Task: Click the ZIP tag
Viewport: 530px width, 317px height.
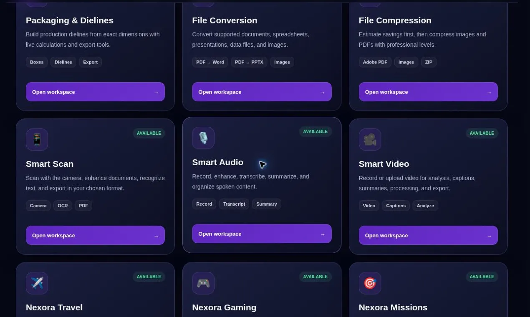Action: (429, 62)
